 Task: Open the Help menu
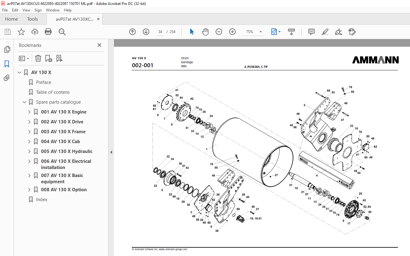click(x=68, y=10)
